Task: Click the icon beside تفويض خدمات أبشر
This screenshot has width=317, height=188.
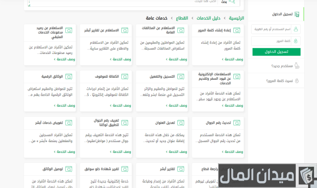Action: tap(69, 123)
